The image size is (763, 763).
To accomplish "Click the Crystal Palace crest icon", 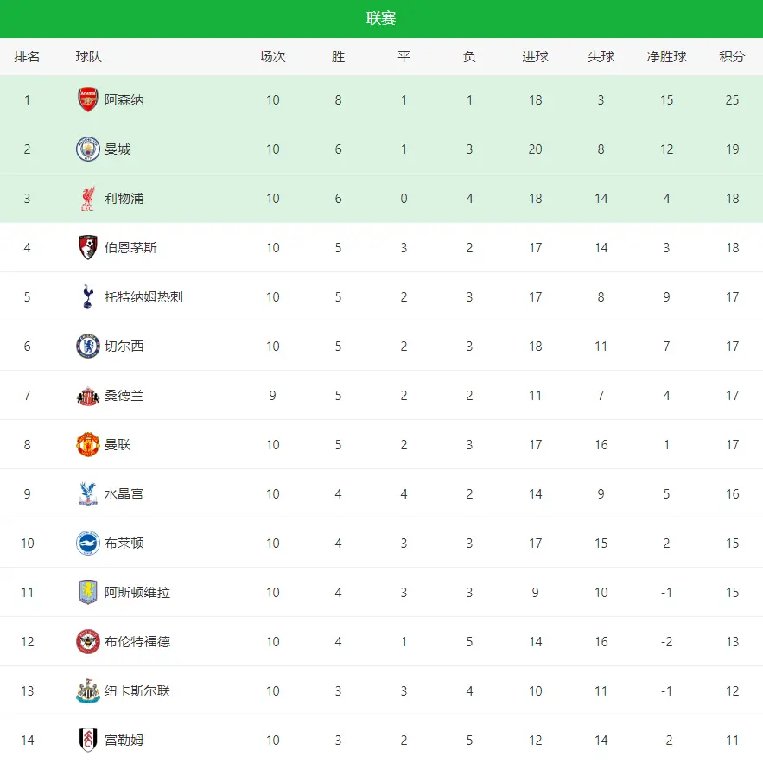I will tap(88, 494).
